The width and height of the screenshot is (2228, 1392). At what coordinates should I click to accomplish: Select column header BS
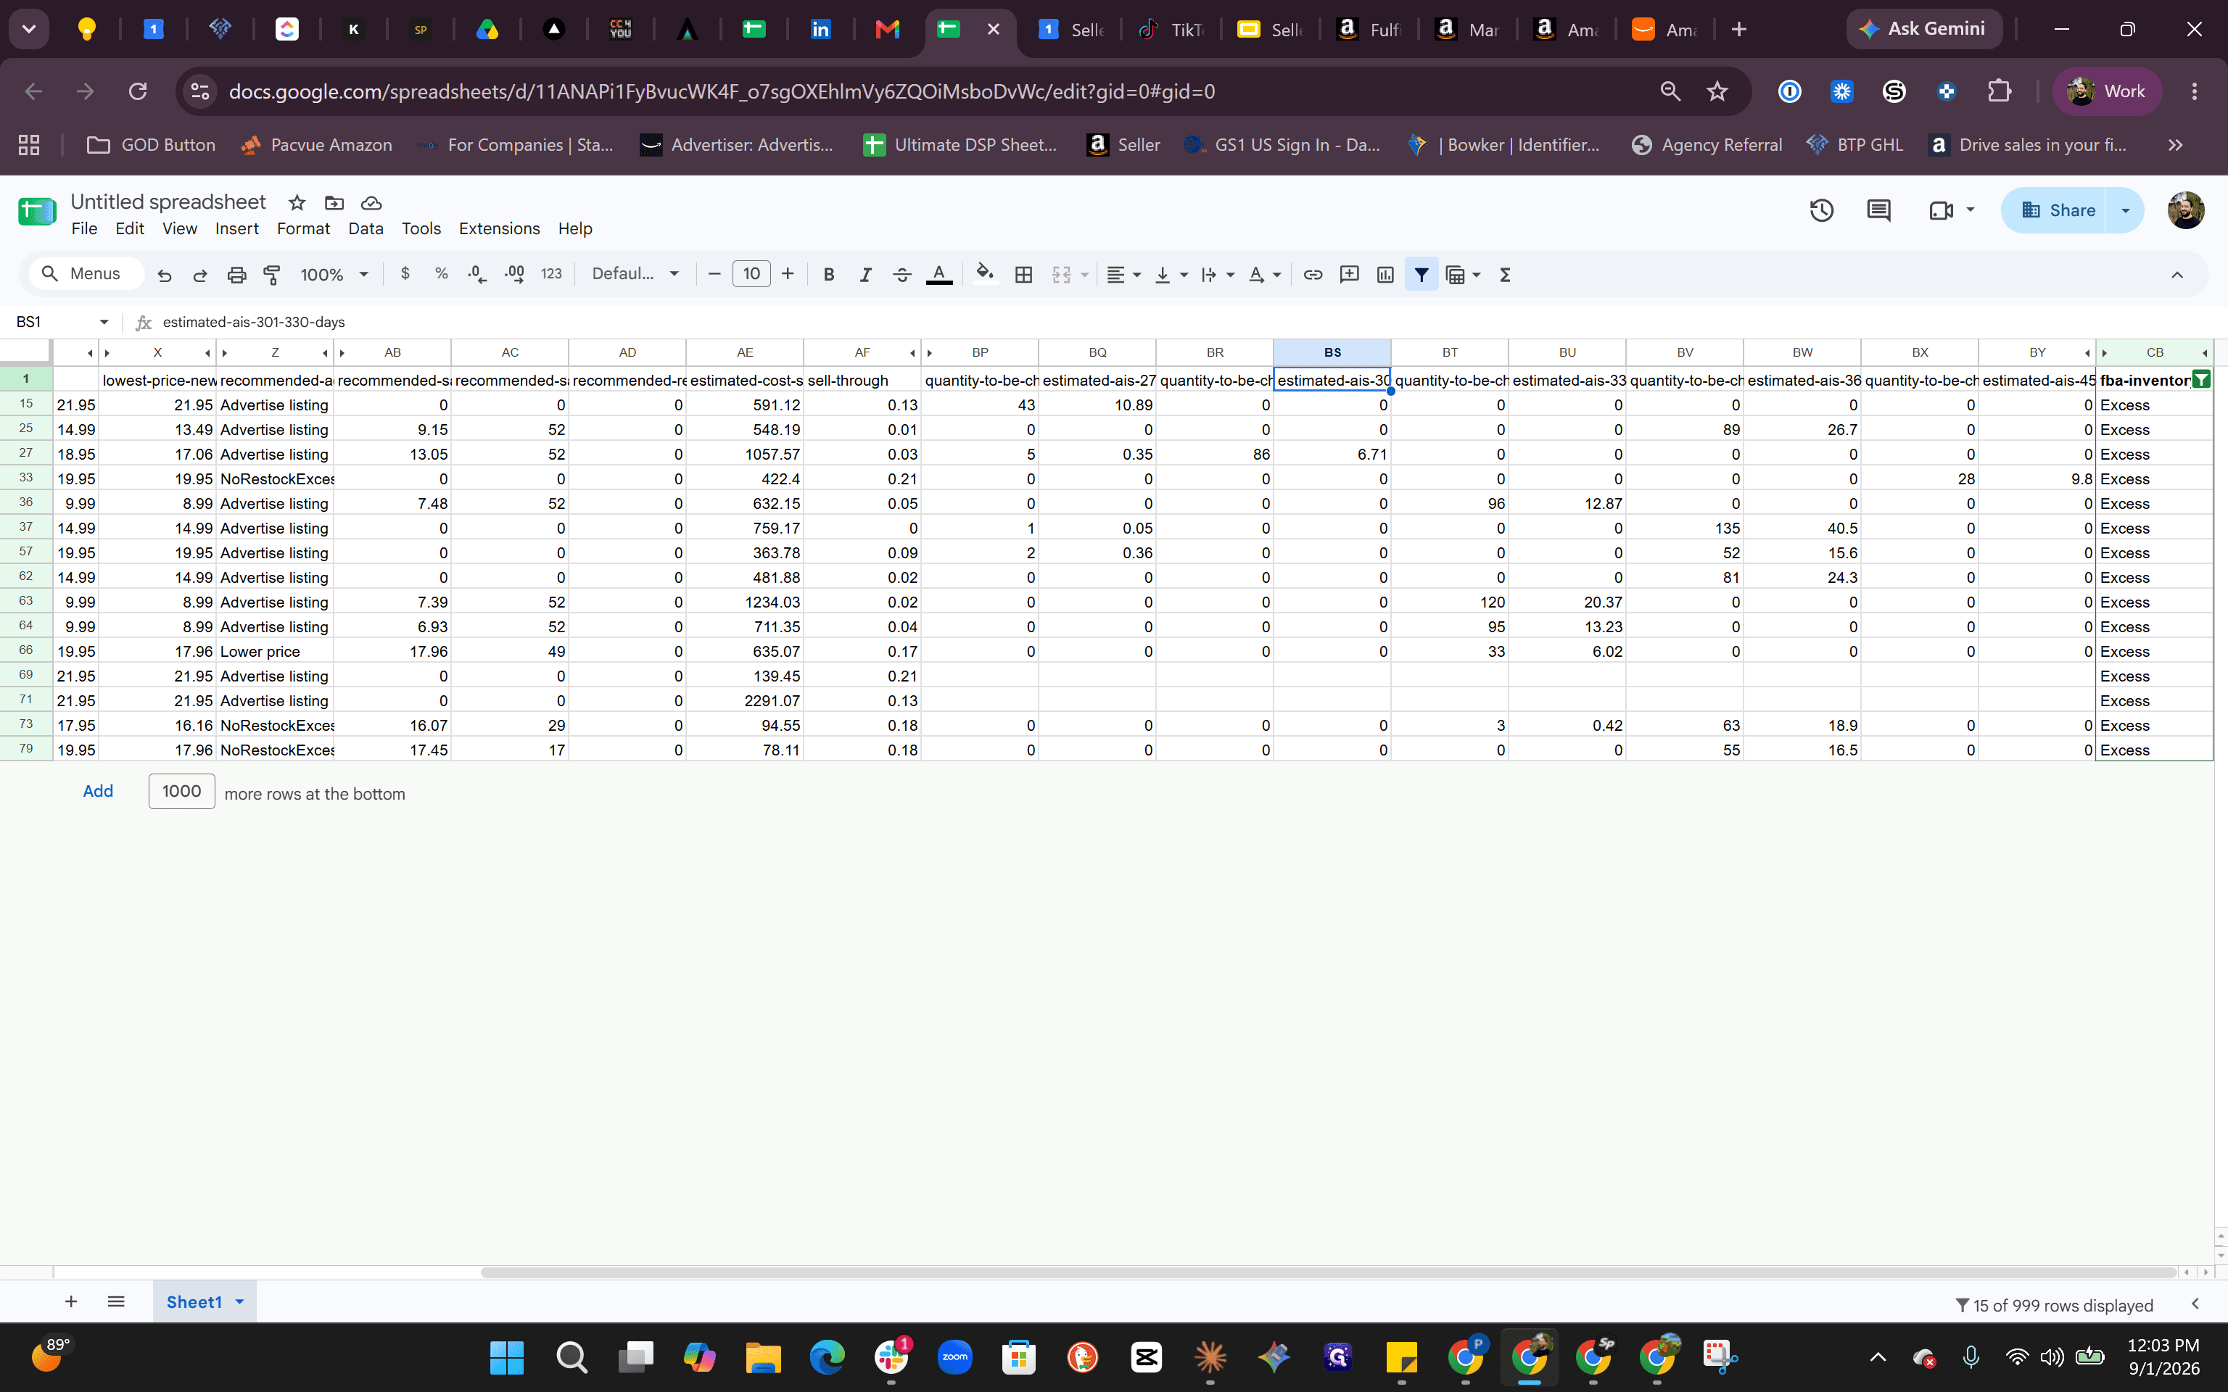pos(1332,352)
